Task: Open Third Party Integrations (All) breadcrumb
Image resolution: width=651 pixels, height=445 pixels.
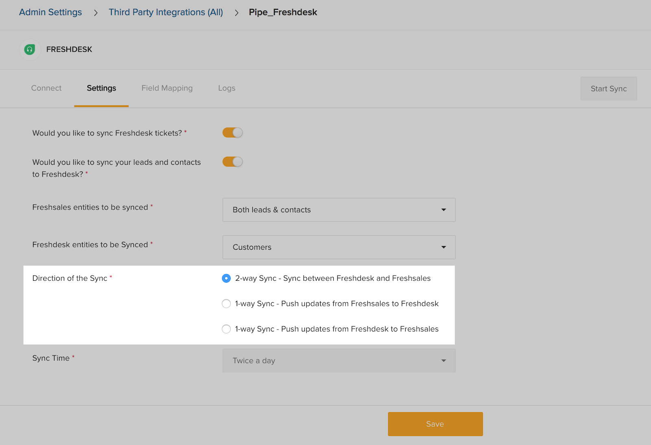Action: (x=166, y=12)
